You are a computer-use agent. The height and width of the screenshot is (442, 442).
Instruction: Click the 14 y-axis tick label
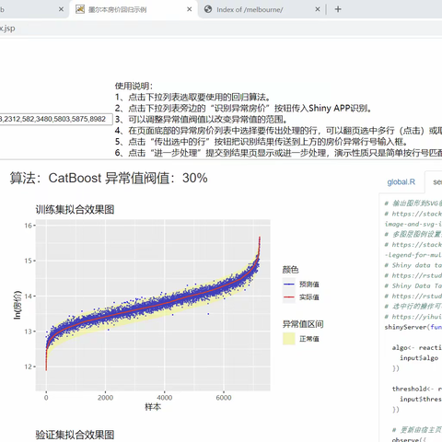pos(29,297)
